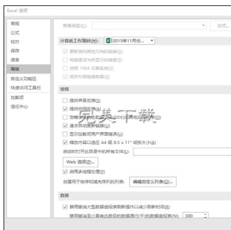Uncheck the A4 or 8.5 x 11 paper scaling checkbox

click(65, 142)
